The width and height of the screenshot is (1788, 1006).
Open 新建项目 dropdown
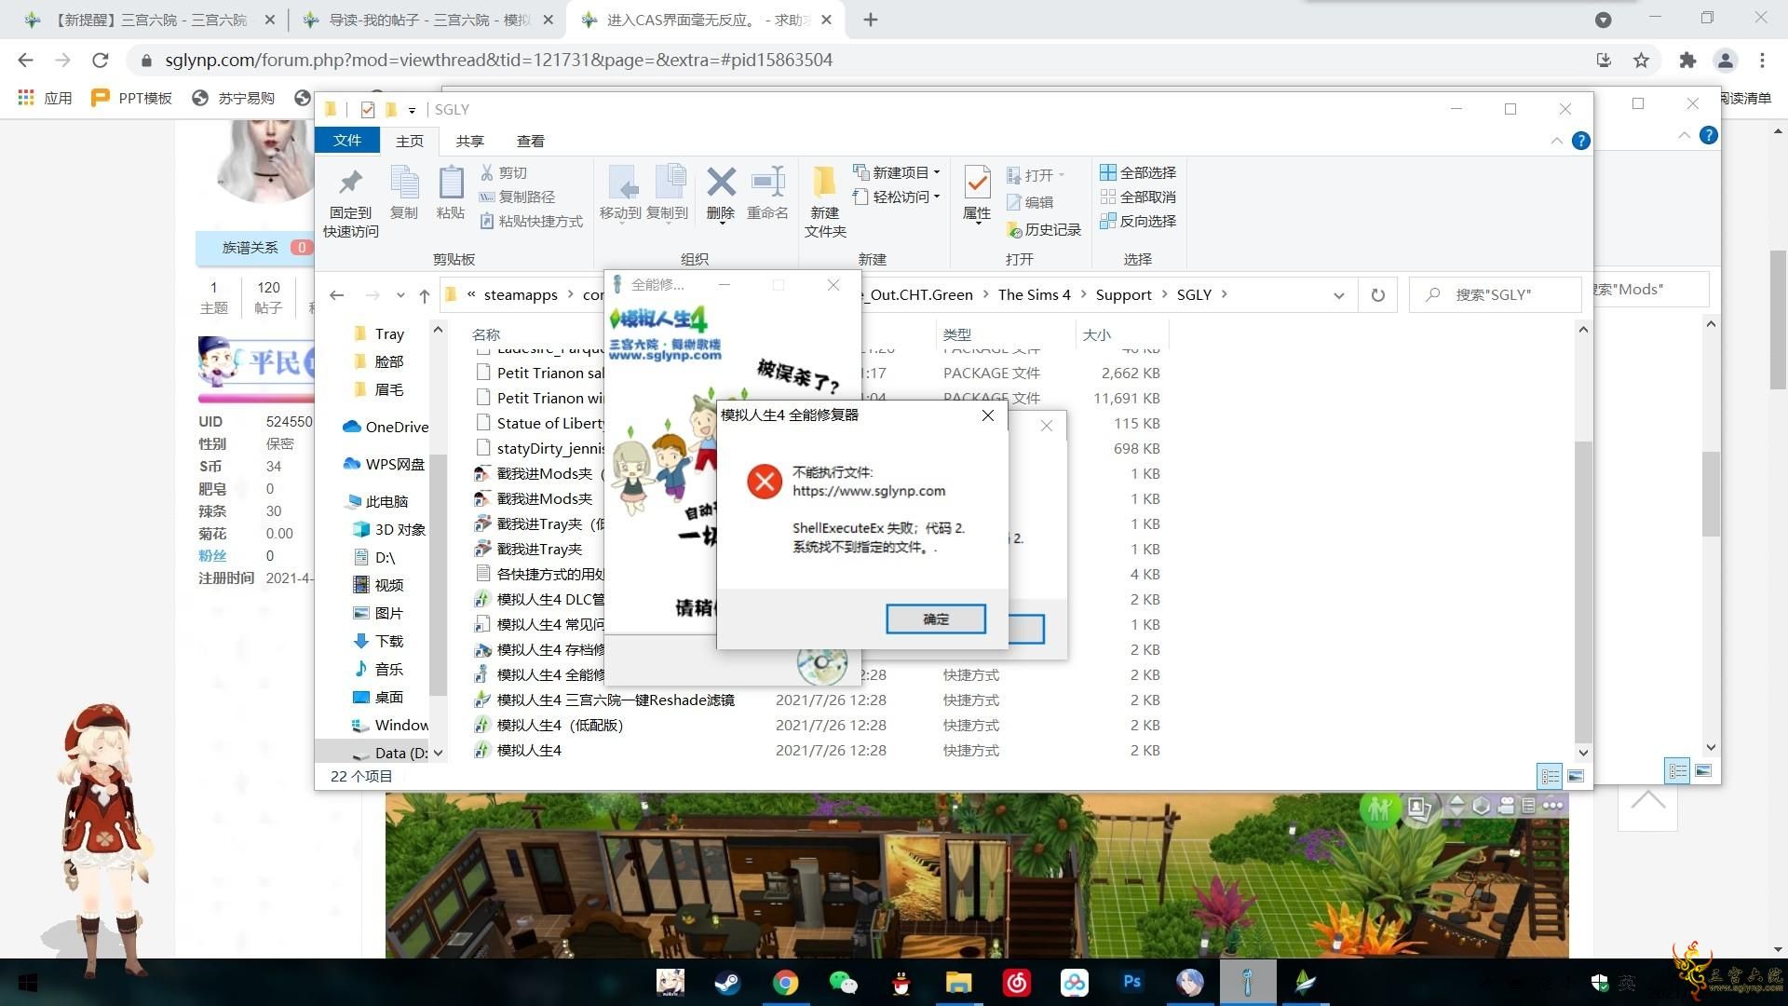tap(897, 172)
